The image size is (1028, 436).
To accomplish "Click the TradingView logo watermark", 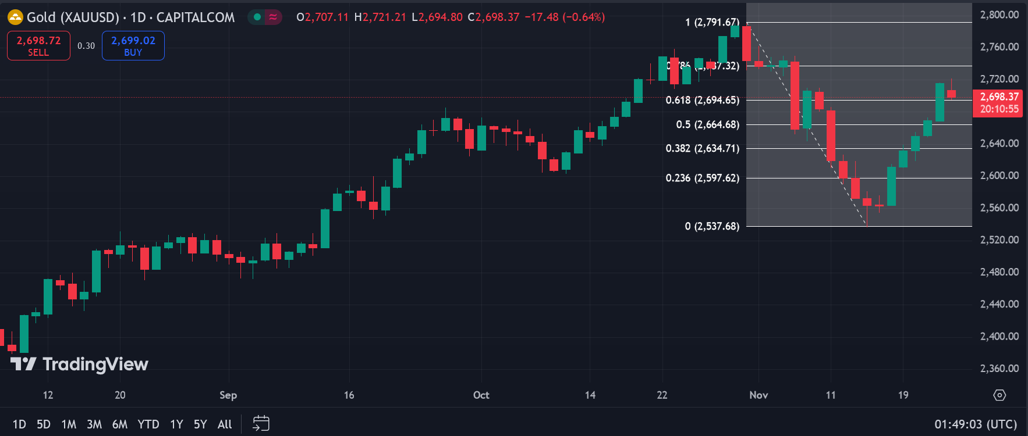I will [x=80, y=364].
